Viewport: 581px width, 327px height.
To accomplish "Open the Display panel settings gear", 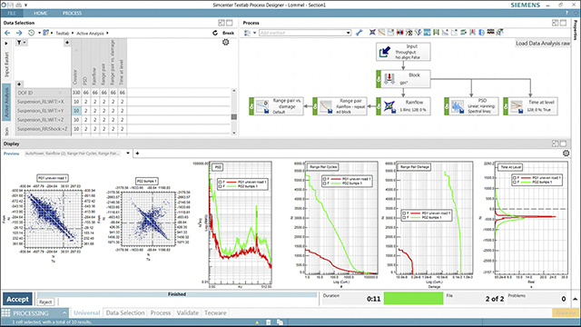I will 566,154.
